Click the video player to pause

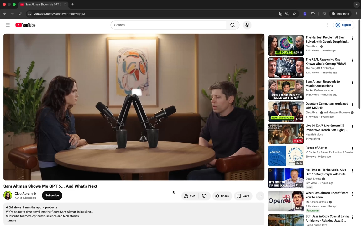coord(134,107)
